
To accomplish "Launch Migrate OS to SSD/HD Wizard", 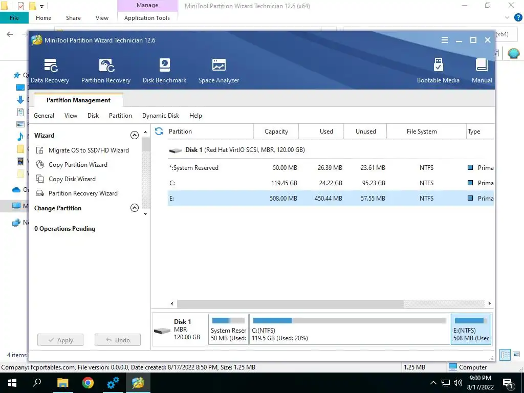I will [89, 150].
